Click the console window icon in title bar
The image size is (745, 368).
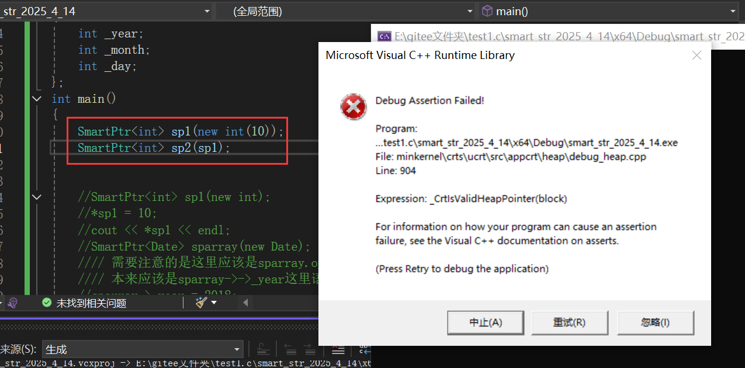(384, 36)
